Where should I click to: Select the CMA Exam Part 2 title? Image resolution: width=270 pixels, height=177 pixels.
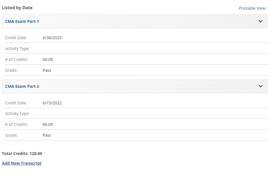click(x=22, y=86)
